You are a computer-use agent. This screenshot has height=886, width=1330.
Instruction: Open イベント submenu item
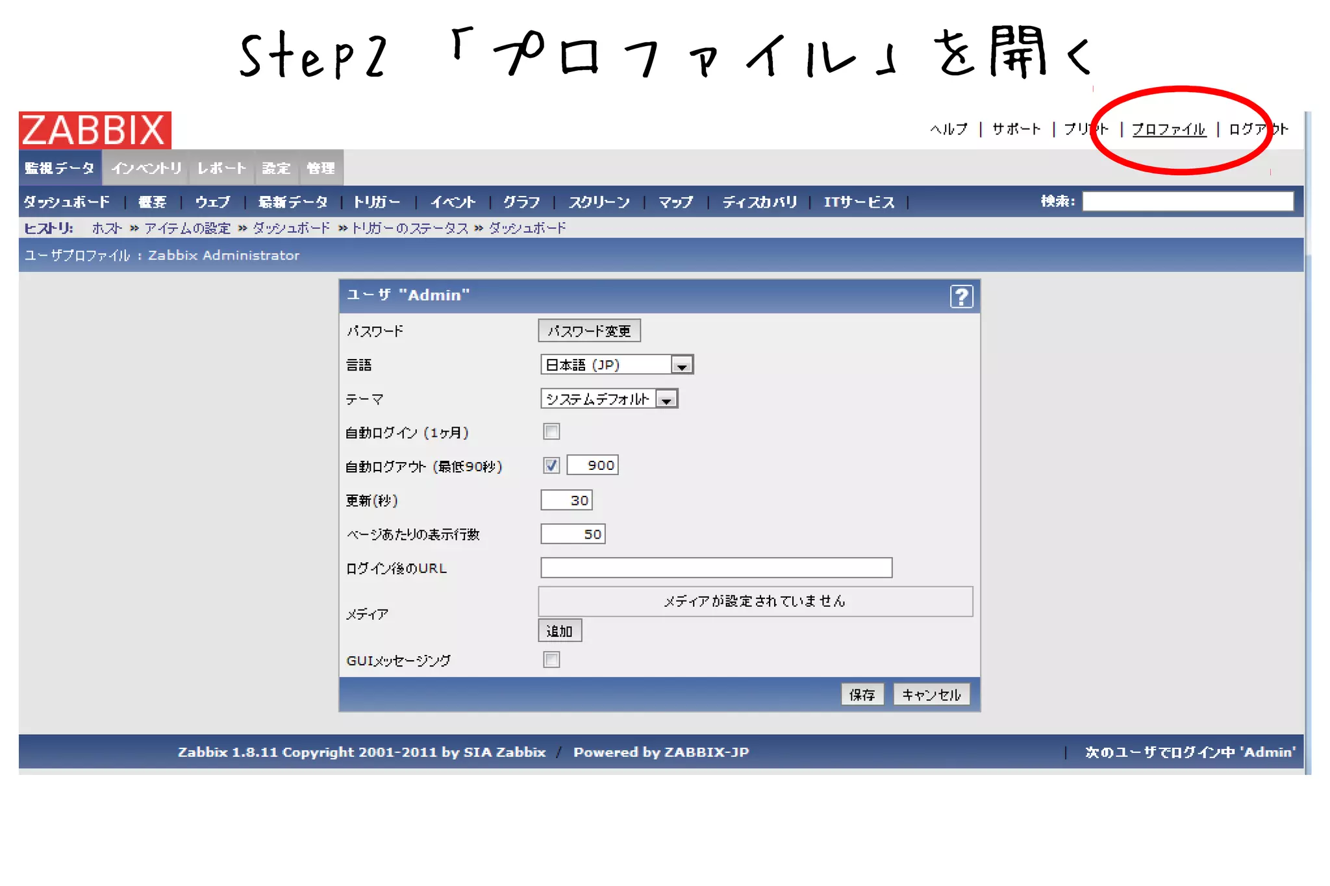point(453,202)
